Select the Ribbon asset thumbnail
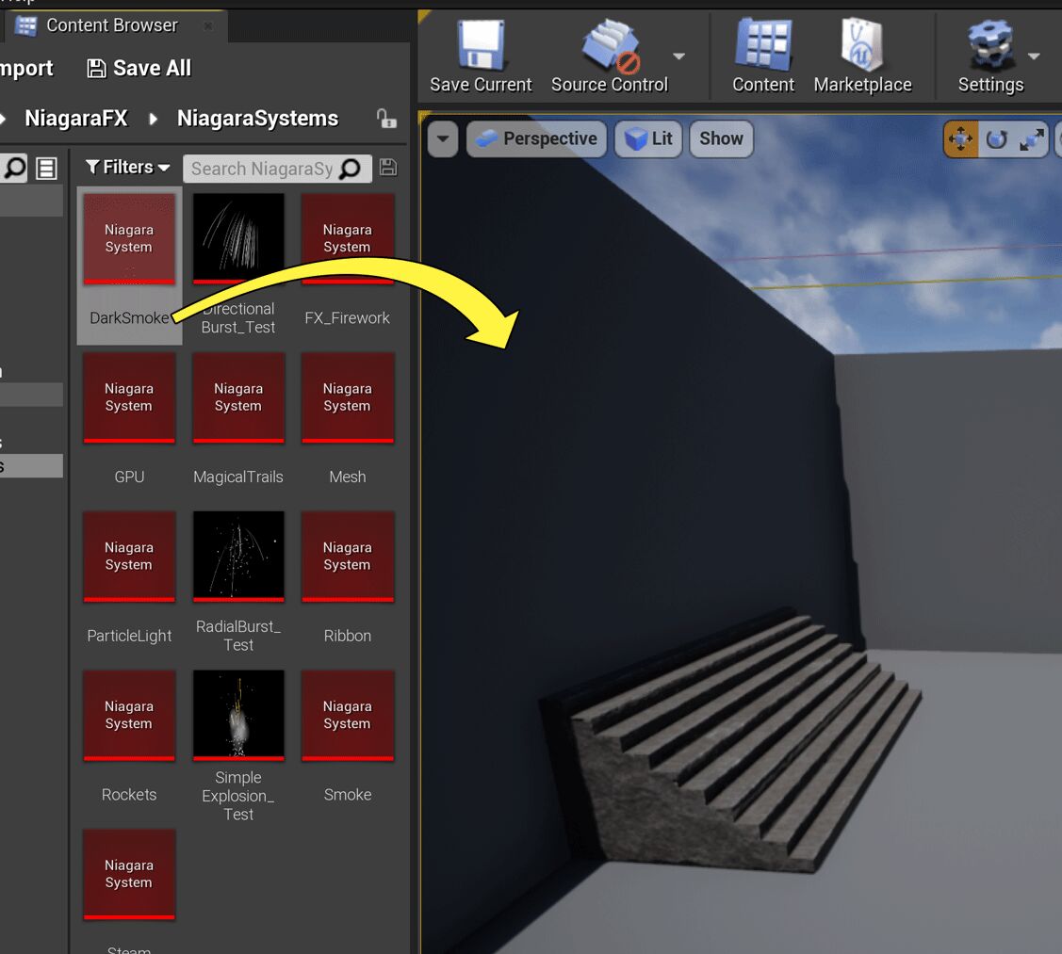Image resolution: width=1062 pixels, height=954 pixels. (348, 557)
